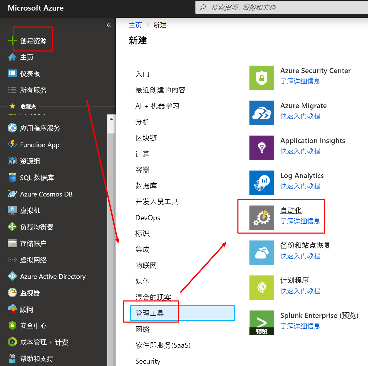Screen dimensions: 368x366
Task: Open quickstart link under 计划程序
Action: pyautogui.click(x=300, y=291)
